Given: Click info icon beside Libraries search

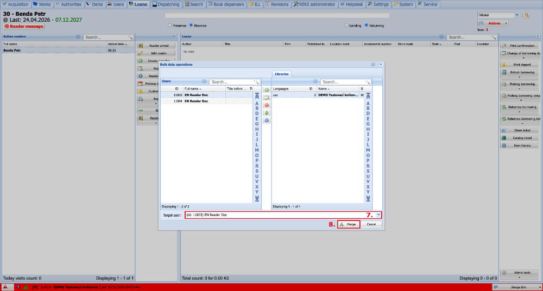Looking at the screenshot, I should [315, 82].
